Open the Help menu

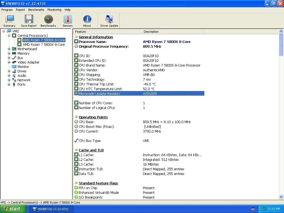tap(68, 10)
